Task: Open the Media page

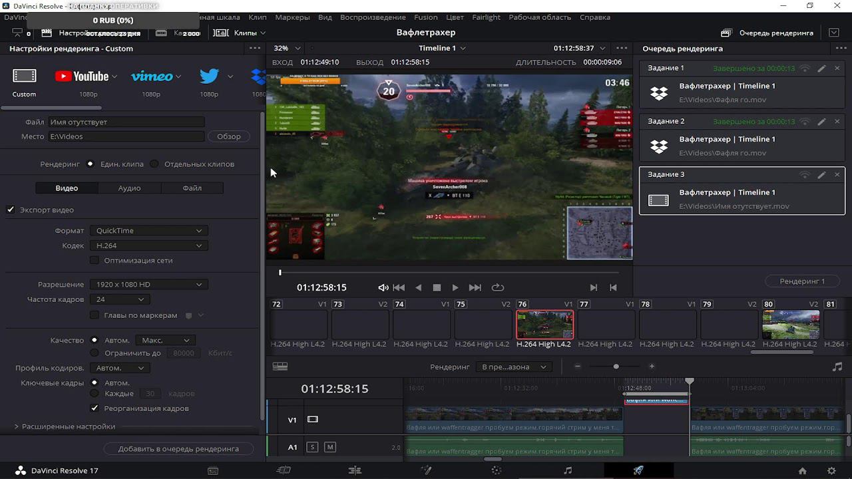Action: (213, 470)
